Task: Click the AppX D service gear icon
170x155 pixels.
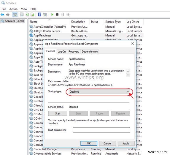Action: pos(31,57)
